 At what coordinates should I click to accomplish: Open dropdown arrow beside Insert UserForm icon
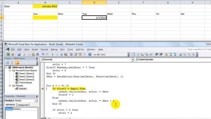pyautogui.click(x=15, y=54)
